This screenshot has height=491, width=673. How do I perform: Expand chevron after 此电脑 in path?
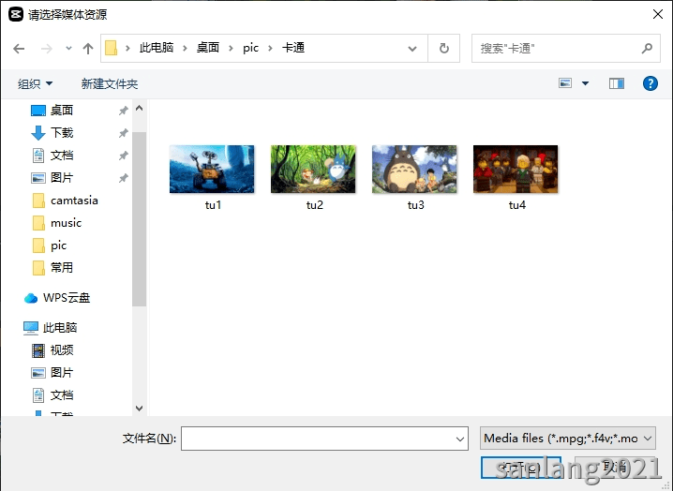tap(185, 49)
